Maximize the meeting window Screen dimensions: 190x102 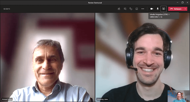point(182,3)
